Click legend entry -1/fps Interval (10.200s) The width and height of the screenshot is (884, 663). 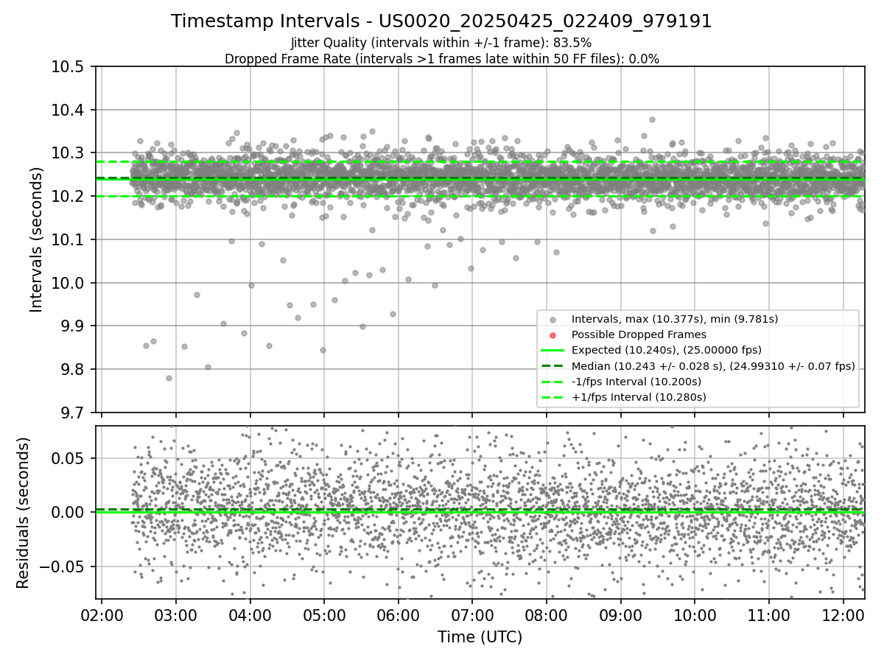pos(636,382)
